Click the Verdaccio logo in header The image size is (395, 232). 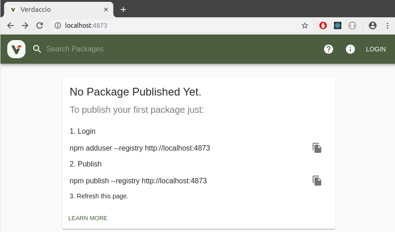[x=16, y=49]
